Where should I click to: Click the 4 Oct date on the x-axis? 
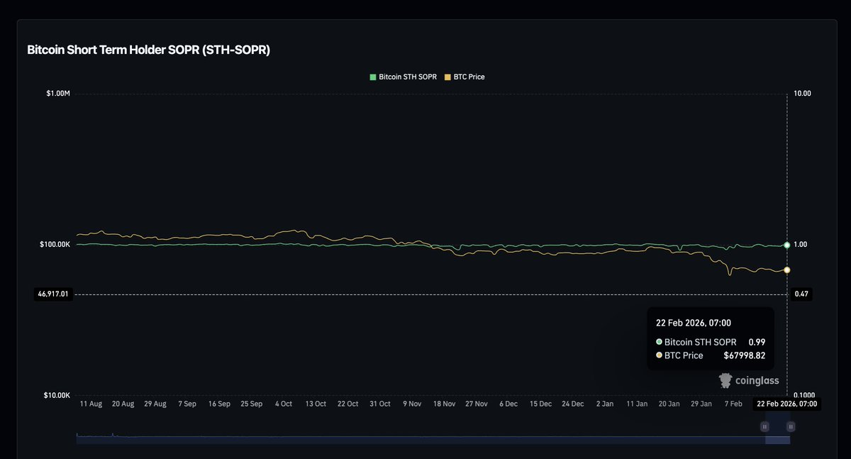pyautogui.click(x=282, y=404)
